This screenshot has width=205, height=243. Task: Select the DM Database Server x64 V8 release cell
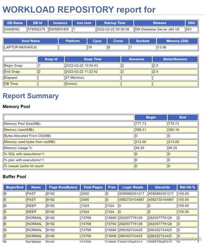(x=159, y=29)
